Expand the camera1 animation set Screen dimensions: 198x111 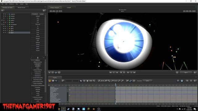point(7,14)
